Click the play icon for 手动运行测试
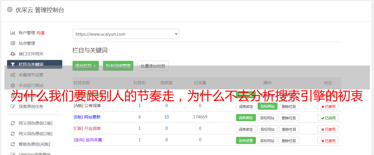Image resolution: width=374 pixels, height=155 pixels. 13,85
